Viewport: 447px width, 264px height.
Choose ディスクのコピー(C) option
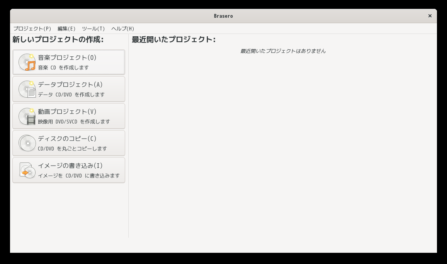(69, 143)
